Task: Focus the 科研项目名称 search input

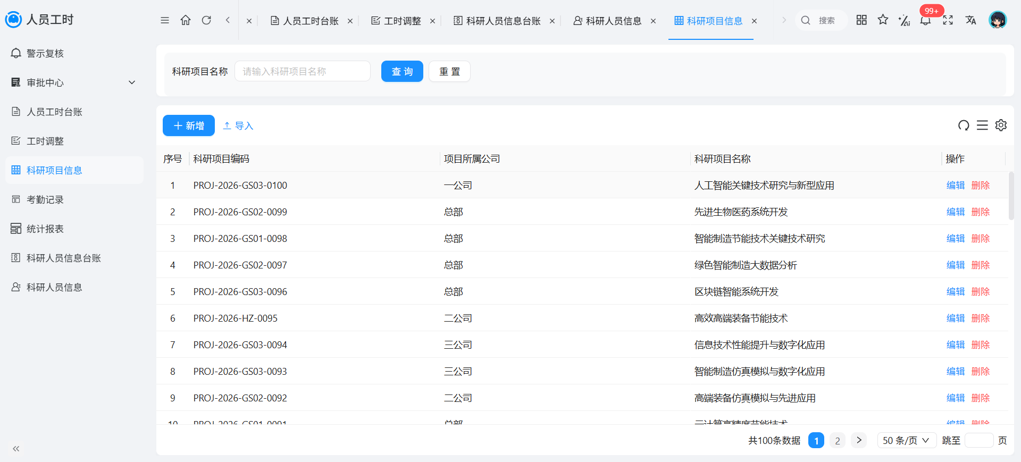Action: pyautogui.click(x=303, y=71)
